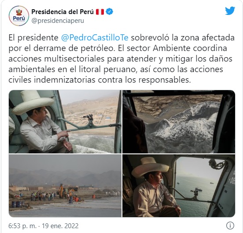Screen dimensions: 243x233
Task: Open photo of cleanup crew on beach
Action: (65, 186)
